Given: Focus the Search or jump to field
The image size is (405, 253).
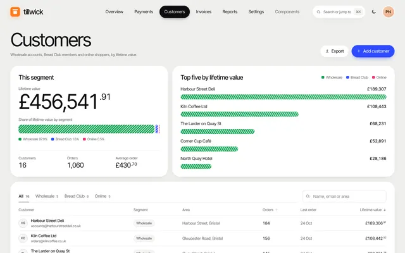Looking at the screenshot, I should [339, 12].
